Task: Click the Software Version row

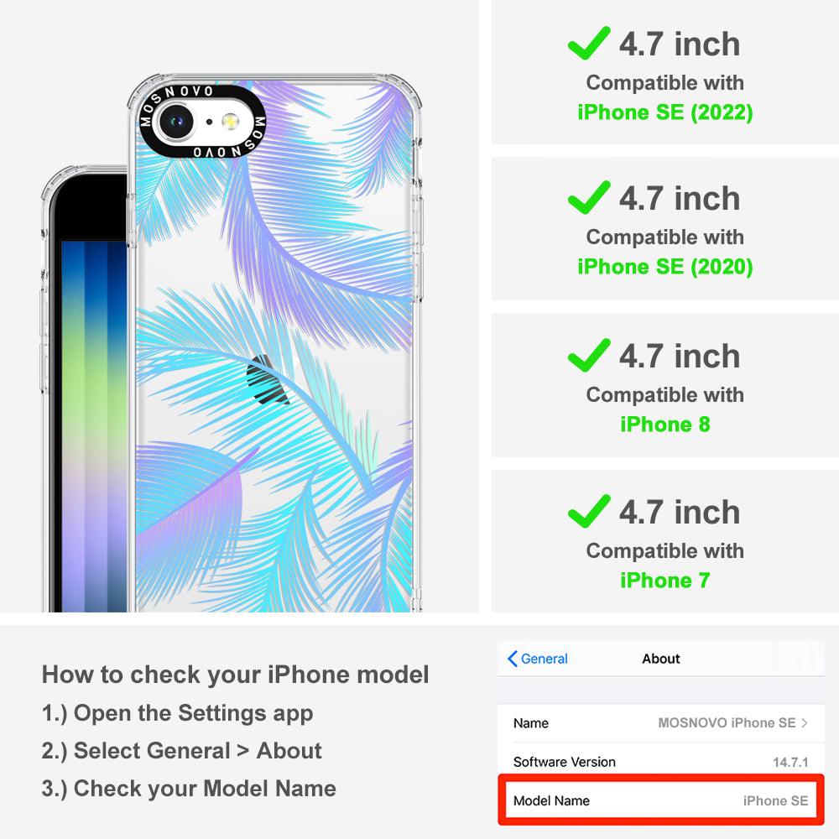Action: click(x=661, y=762)
